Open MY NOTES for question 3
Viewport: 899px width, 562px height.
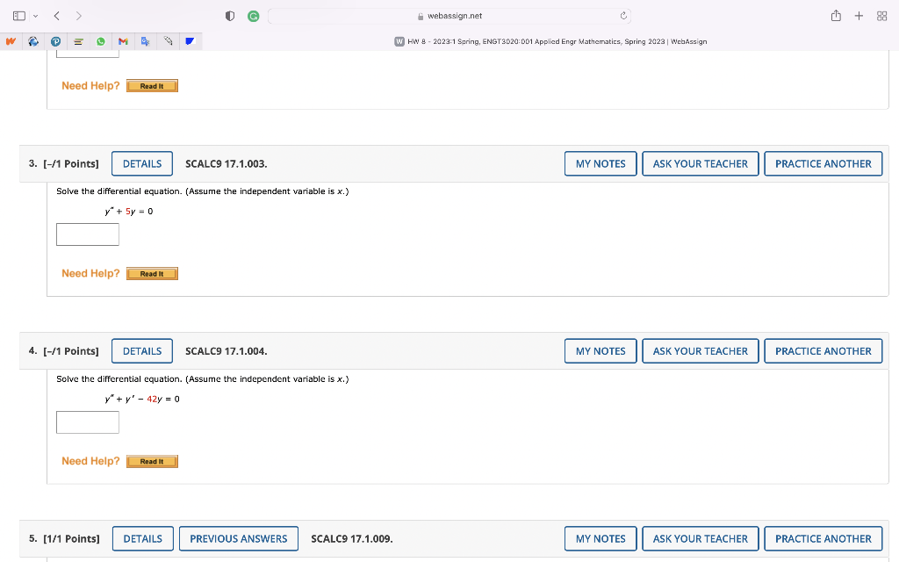(x=600, y=163)
